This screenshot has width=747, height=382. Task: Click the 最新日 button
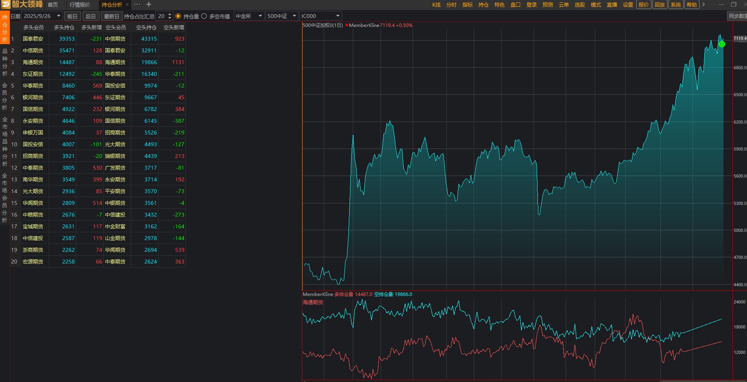point(112,16)
